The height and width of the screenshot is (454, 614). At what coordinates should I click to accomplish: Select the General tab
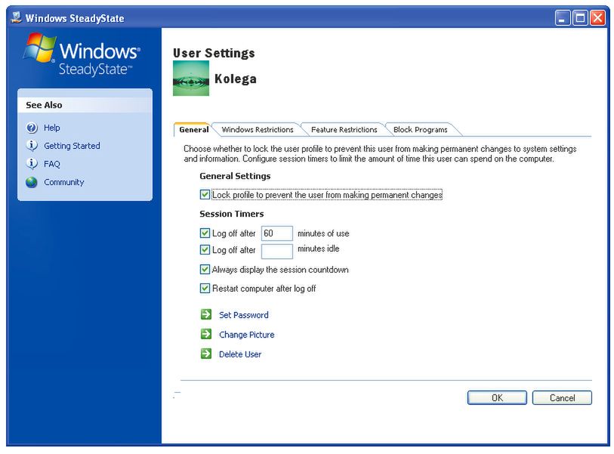tap(193, 130)
